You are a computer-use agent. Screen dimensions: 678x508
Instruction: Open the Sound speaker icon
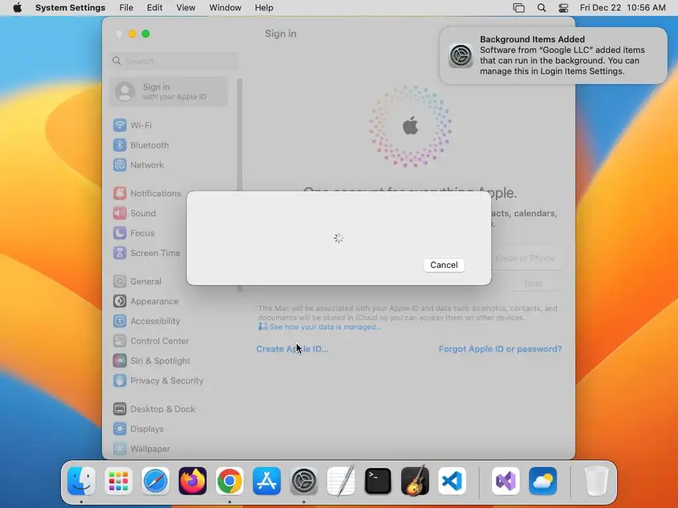pyautogui.click(x=120, y=214)
